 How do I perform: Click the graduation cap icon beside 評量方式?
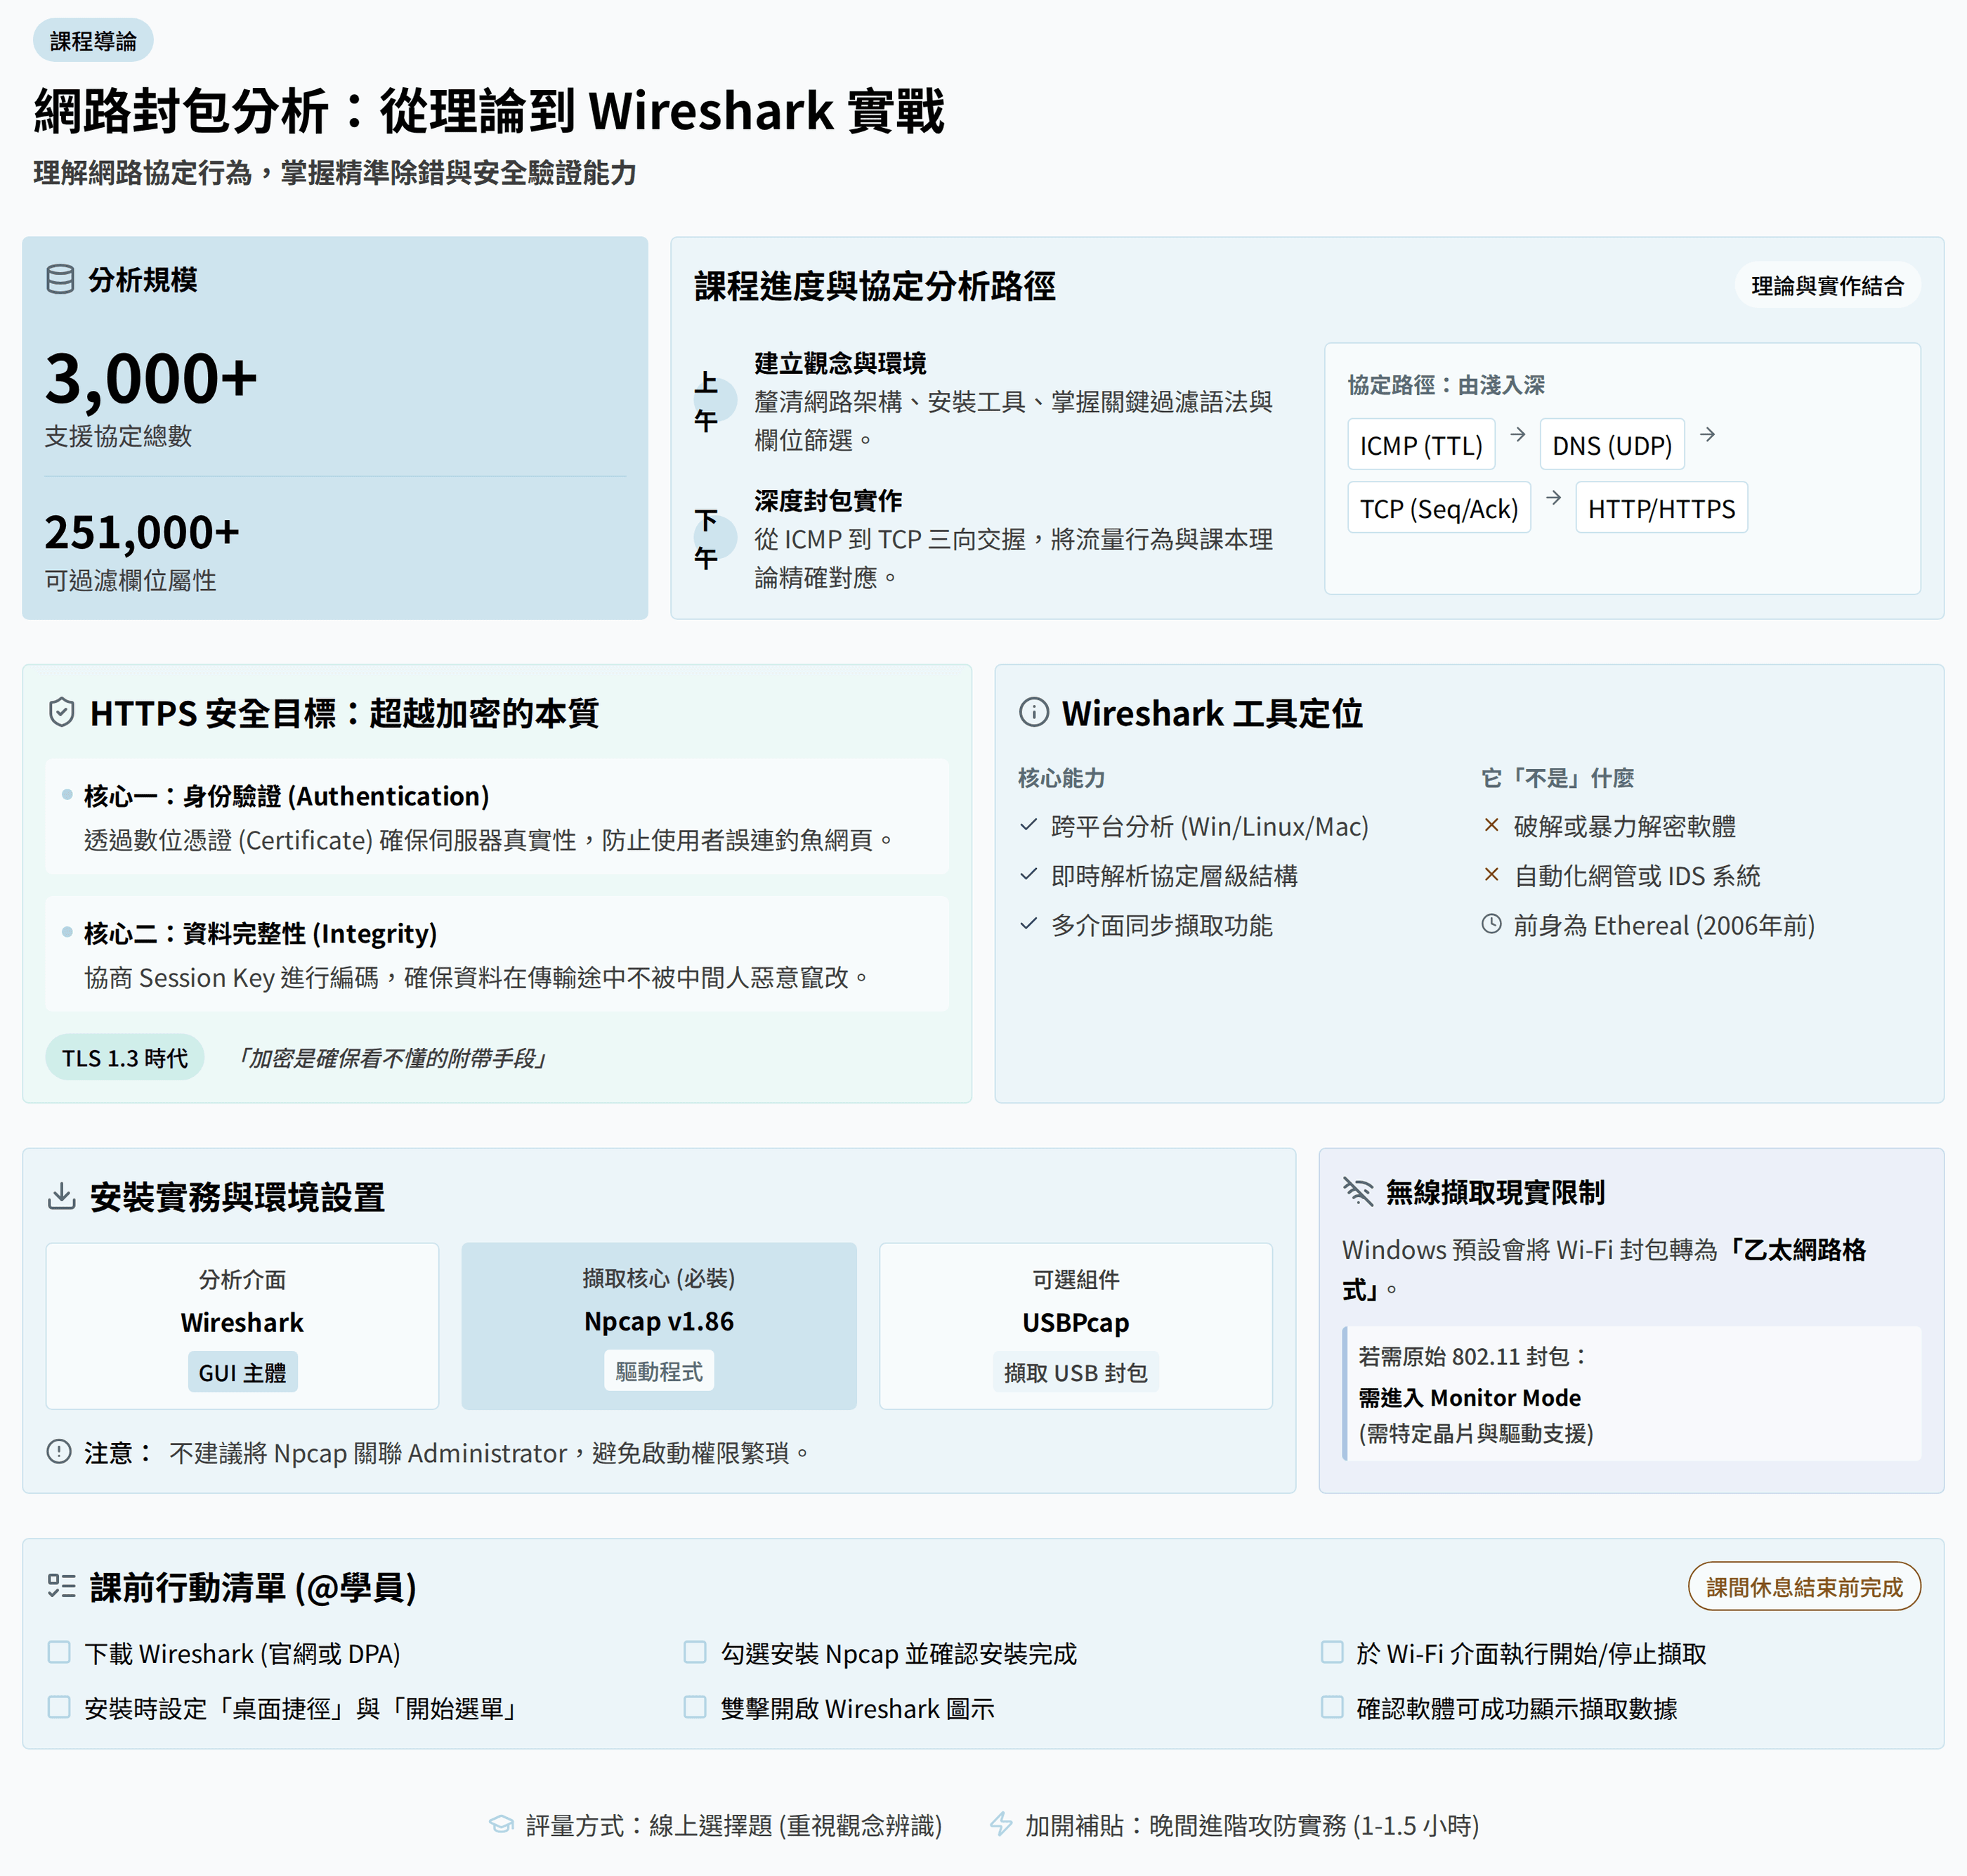pyautogui.click(x=501, y=1825)
